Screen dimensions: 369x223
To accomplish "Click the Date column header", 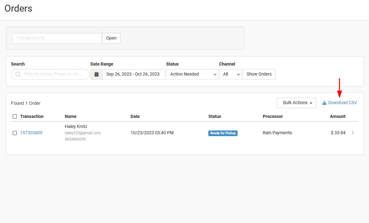I will pos(135,116).
